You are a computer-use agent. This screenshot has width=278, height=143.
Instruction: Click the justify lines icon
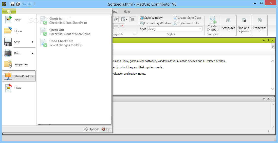click(x=116, y=26)
